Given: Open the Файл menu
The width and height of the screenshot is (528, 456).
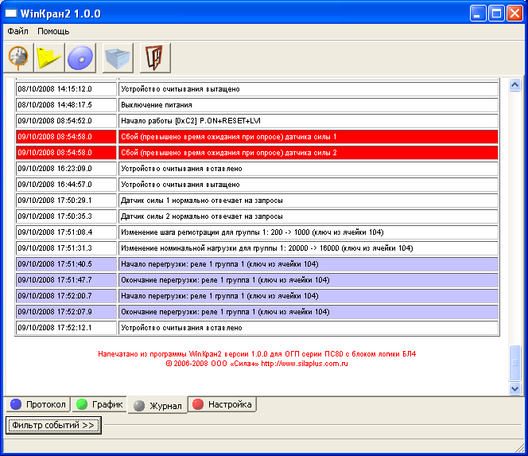Looking at the screenshot, I should tap(17, 31).
